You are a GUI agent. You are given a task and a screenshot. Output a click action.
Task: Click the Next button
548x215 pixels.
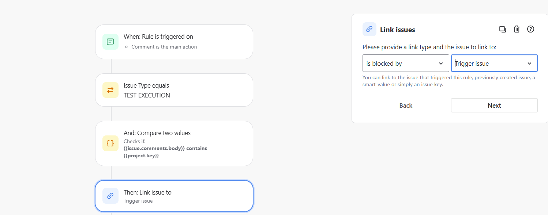point(494,105)
